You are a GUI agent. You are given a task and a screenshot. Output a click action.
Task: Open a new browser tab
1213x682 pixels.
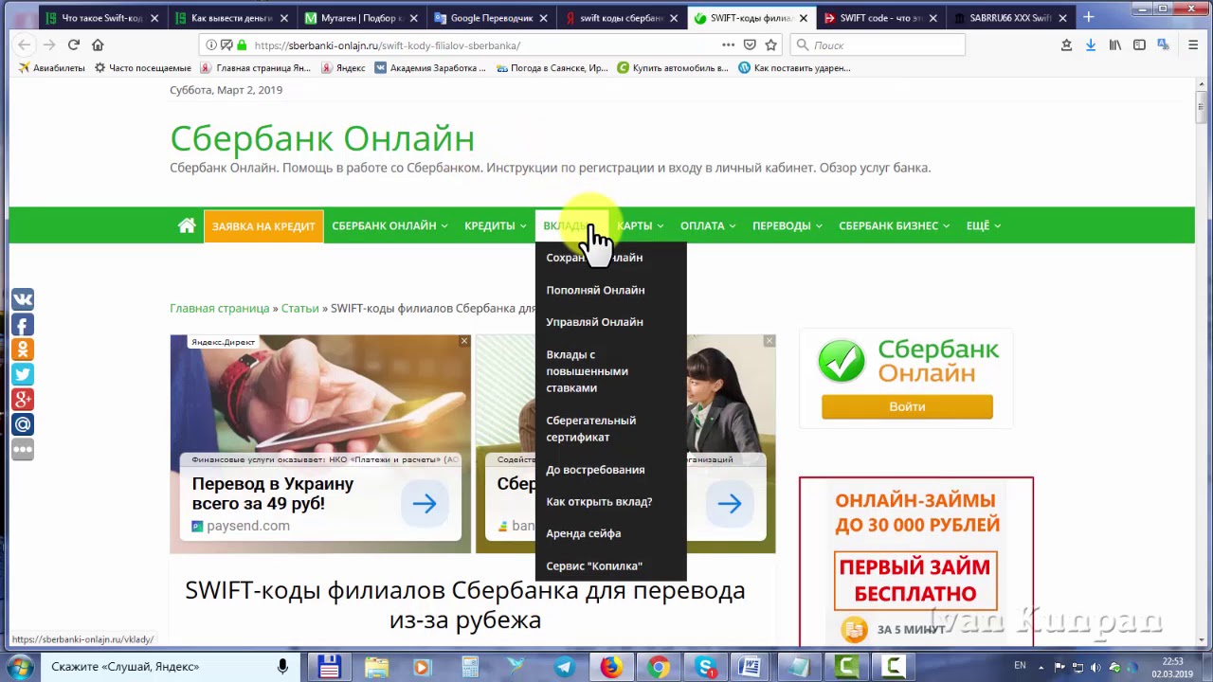click(1088, 17)
